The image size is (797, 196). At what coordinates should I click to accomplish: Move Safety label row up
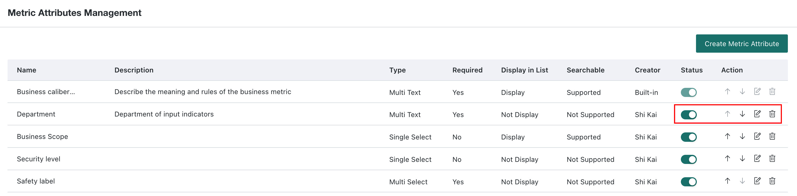(727, 181)
